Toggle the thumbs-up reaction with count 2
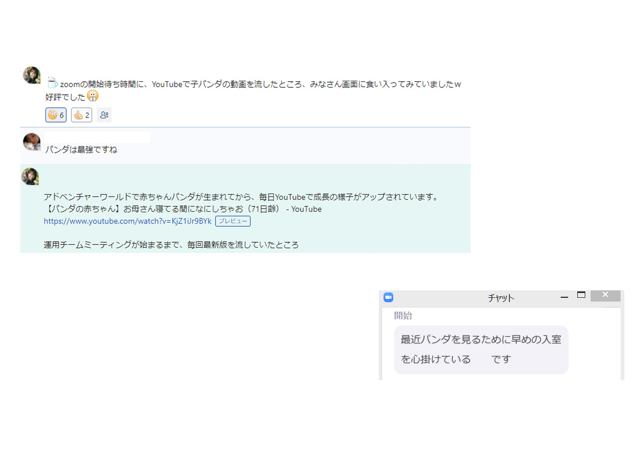Image resolution: width=642 pixels, height=455 pixels. click(x=81, y=115)
